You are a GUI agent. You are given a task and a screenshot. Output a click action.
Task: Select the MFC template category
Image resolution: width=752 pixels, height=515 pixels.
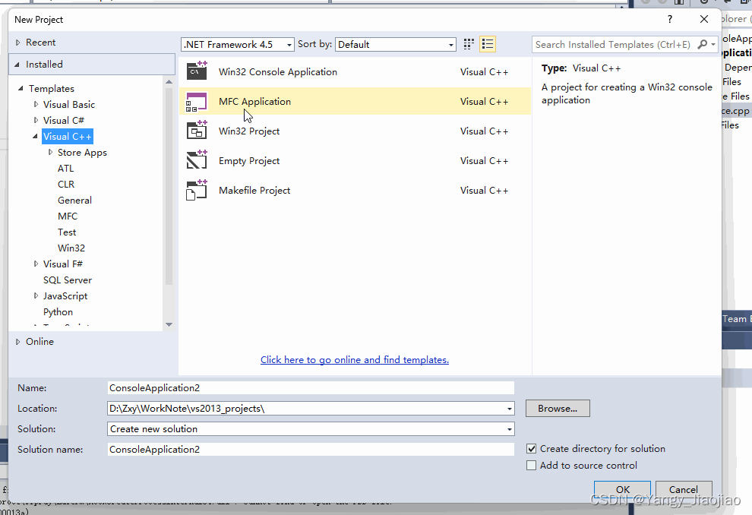coord(68,216)
